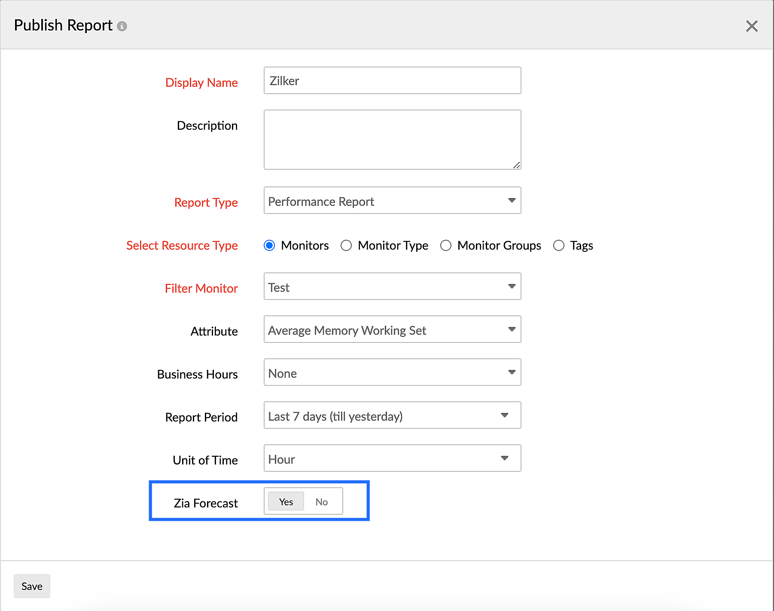Click the Report Type dropdown arrow icon
Image resolution: width=774 pixels, height=611 pixels.
[512, 200]
